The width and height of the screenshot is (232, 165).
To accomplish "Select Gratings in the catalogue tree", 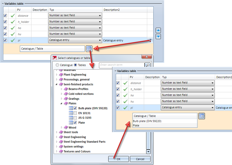I will point(74,99).
